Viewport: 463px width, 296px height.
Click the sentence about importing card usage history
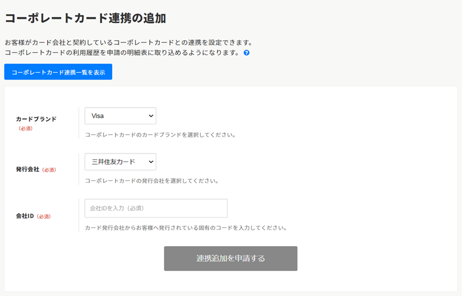tap(121, 53)
